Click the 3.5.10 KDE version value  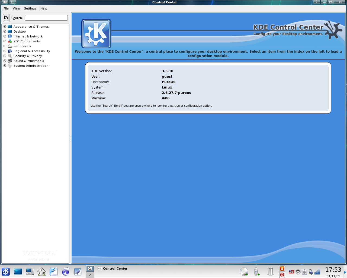[168, 71]
